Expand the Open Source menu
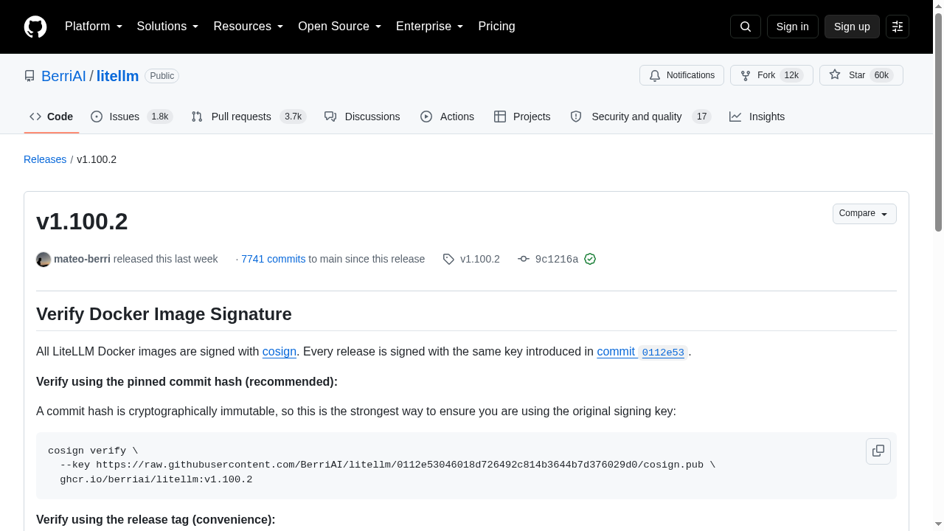 [x=340, y=27]
